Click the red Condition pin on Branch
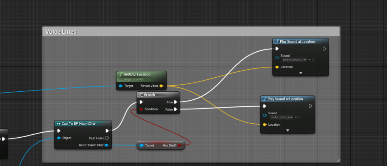387x166 pixels. [141, 109]
